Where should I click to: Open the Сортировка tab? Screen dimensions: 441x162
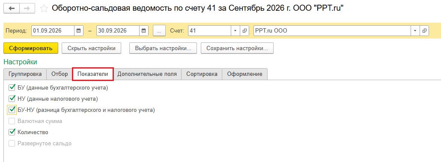[x=202, y=74]
